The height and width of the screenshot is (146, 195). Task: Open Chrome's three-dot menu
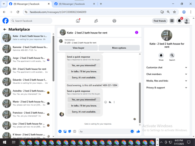tap(191, 12)
